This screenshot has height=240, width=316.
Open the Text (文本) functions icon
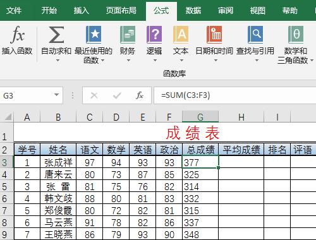[x=181, y=34]
